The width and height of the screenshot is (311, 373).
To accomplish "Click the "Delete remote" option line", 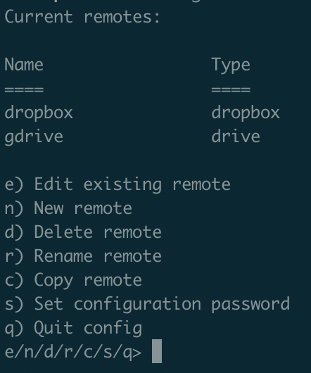I will coord(83,232).
